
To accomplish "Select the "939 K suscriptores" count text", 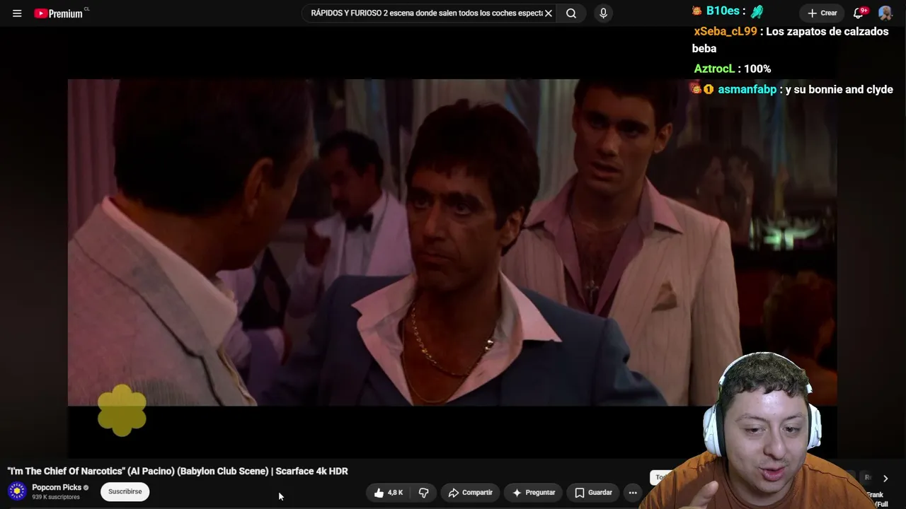I will [x=56, y=498].
